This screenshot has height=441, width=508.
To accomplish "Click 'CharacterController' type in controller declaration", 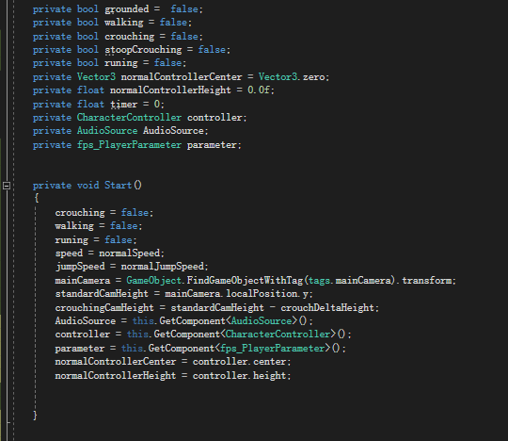I will pos(129,118).
